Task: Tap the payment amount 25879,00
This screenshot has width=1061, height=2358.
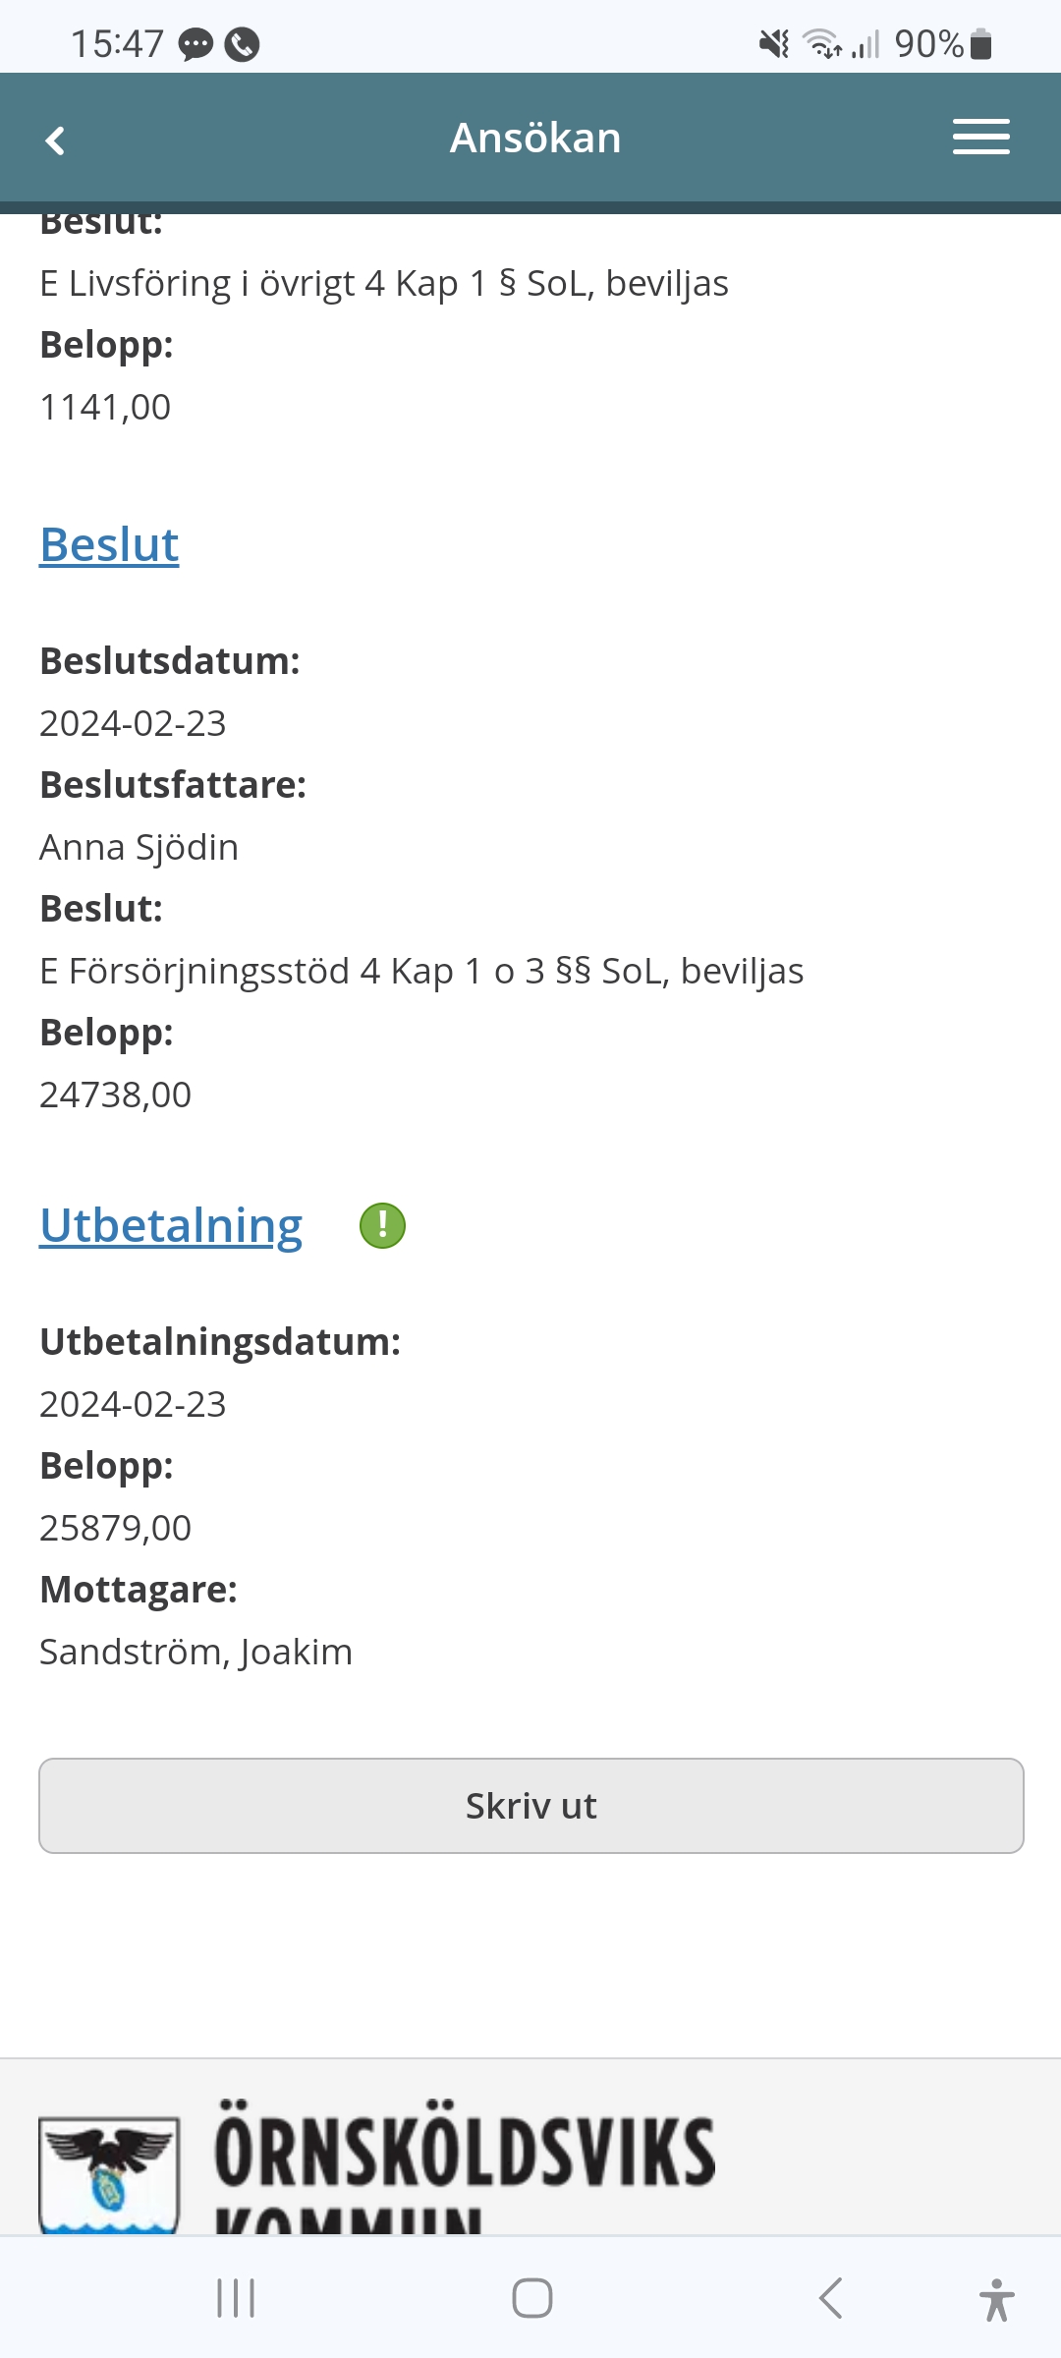Action: tap(116, 1528)
